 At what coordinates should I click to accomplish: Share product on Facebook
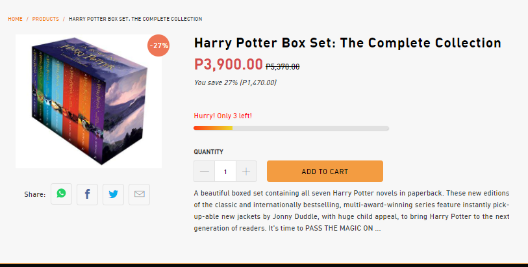click(87, 194)
